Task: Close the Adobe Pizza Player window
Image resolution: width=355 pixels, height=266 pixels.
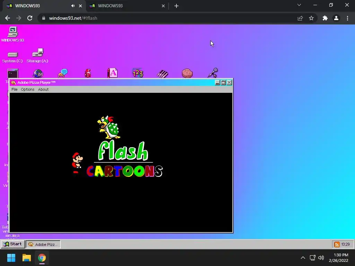Action: pos(230,82)
